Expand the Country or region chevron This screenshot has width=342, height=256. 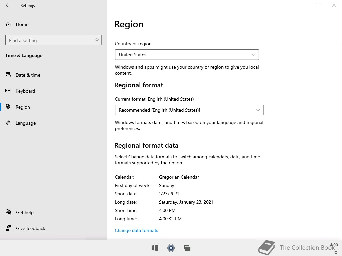(x=254, y=55)
